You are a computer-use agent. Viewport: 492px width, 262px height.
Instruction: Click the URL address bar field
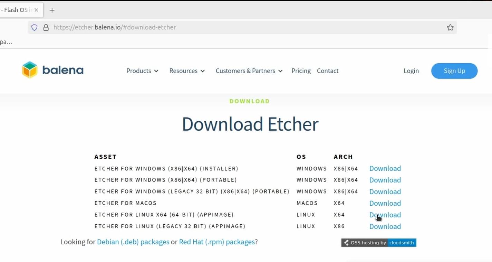point(242,27)
